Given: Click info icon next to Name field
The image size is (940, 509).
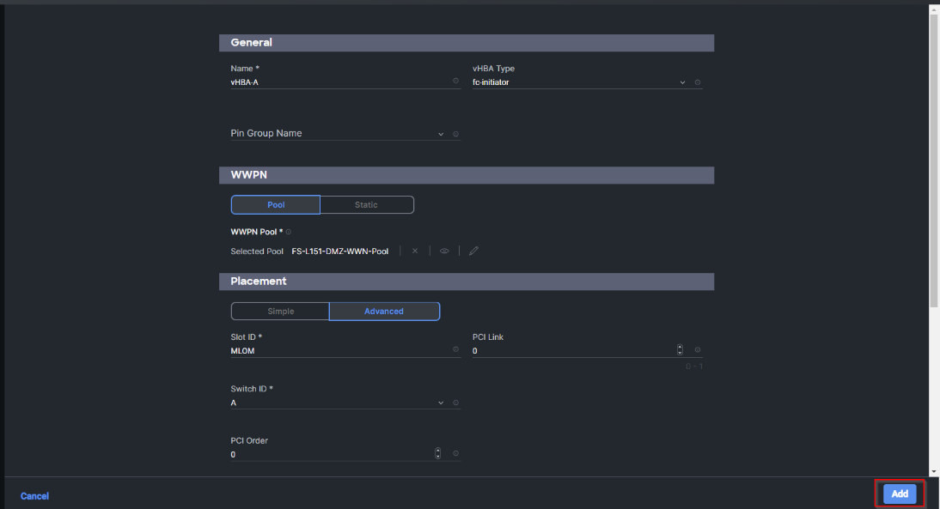Looking at the screenshot, I should (455, 81).
